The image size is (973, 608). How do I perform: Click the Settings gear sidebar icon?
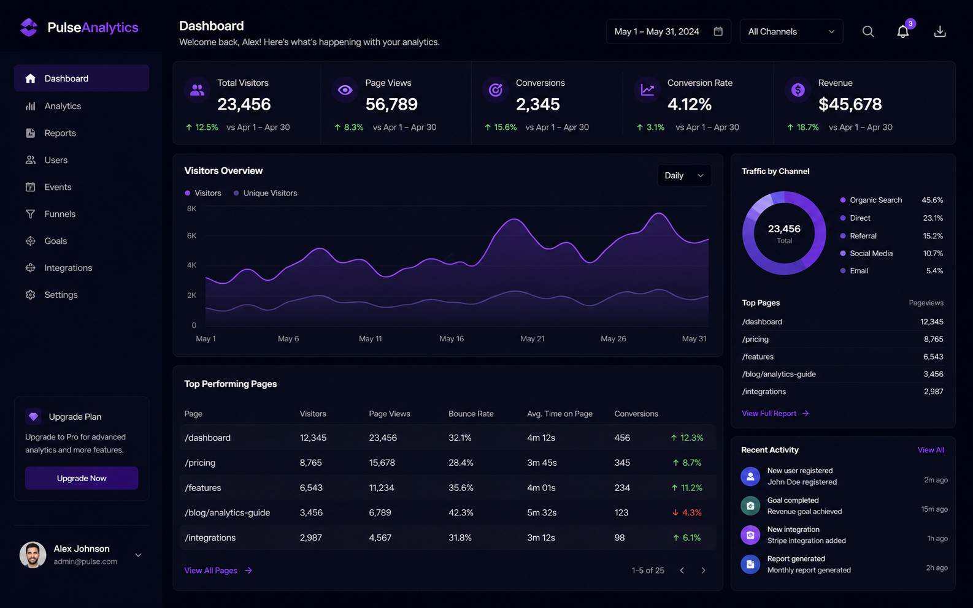tap(31, 295)
